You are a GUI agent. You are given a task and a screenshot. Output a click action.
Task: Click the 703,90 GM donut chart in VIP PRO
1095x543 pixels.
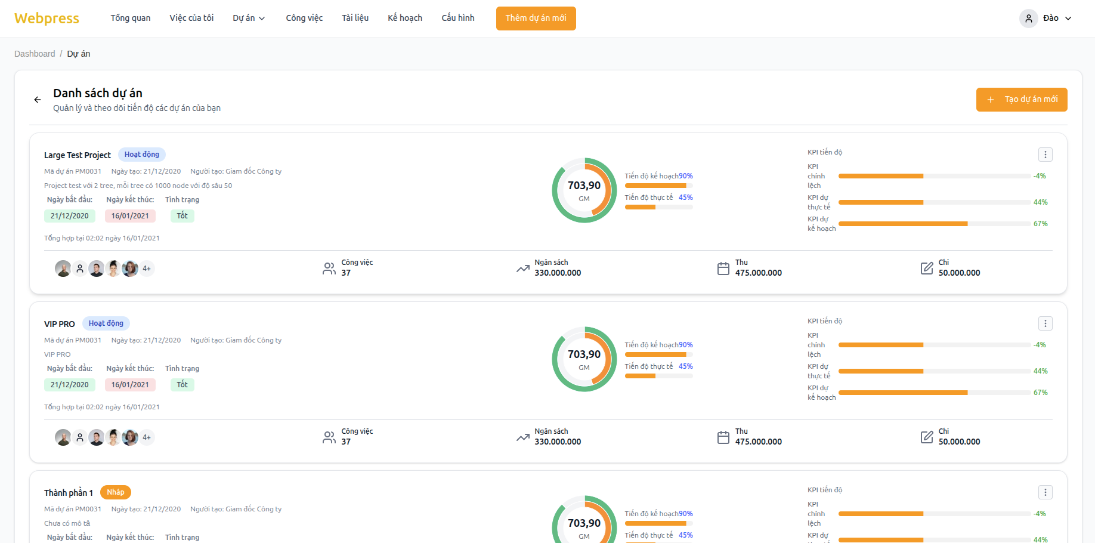pos(584,359)
